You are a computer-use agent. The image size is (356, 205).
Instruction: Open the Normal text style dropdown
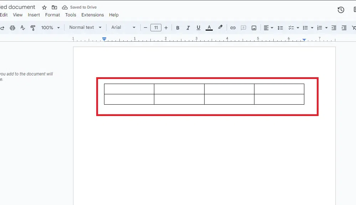[85, 27]
